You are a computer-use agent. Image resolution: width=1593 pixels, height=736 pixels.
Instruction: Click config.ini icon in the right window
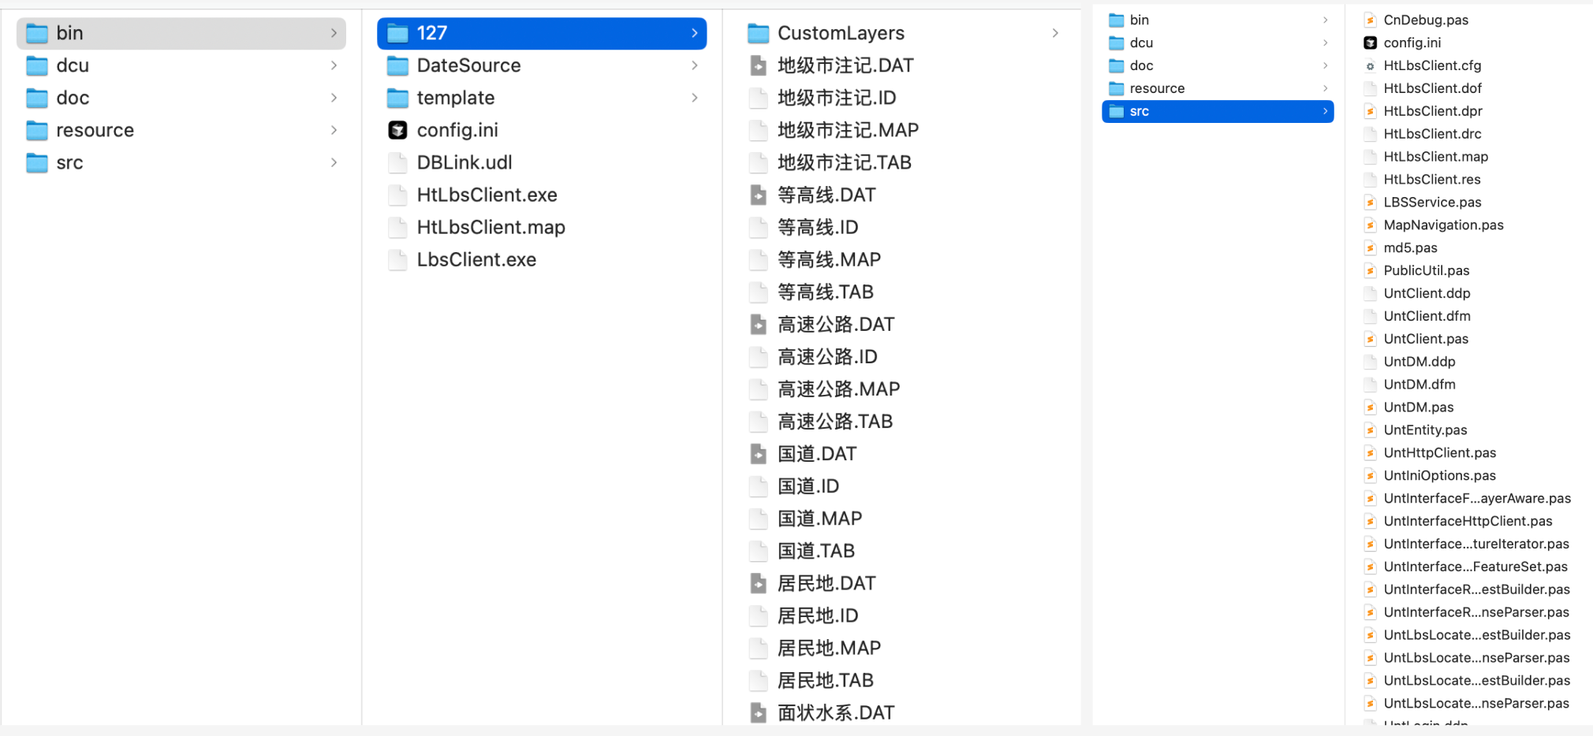tap(1371, 43)
